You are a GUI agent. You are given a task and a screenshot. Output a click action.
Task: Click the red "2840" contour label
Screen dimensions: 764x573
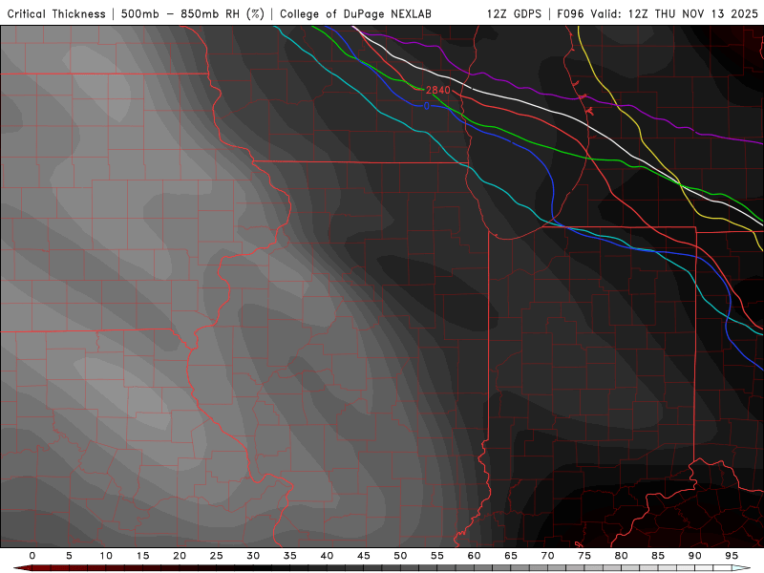coord(438,90)
